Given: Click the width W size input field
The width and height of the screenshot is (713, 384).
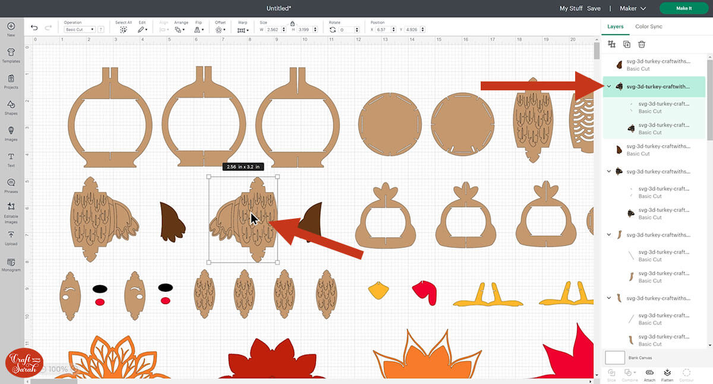Looking at the screenshot, I should click(x=273, y=30).
